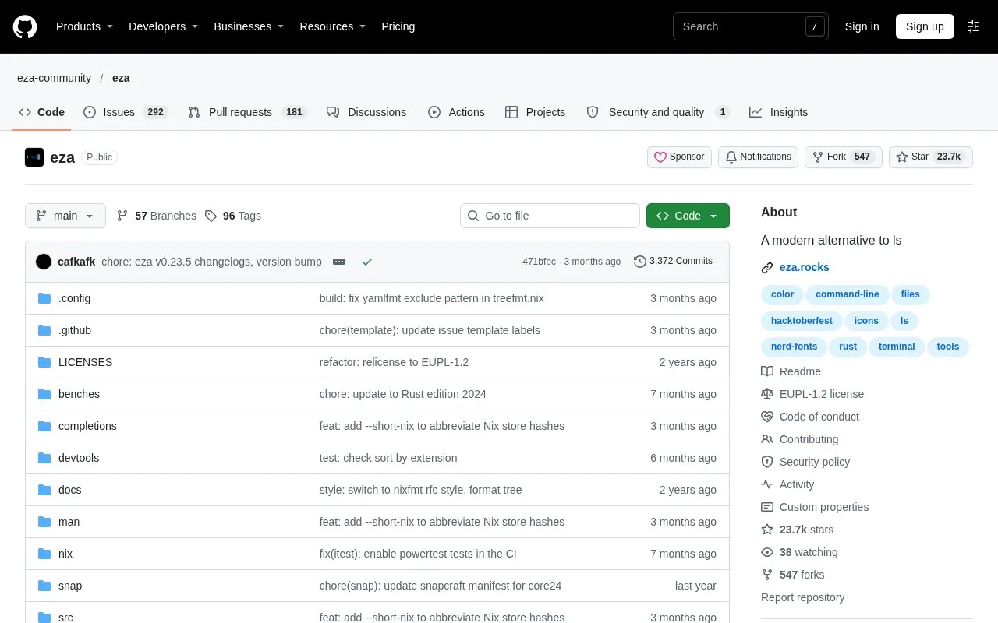Click inside the Search field
The width and height of the screenshot is (998, 623).
coord(750,26)
